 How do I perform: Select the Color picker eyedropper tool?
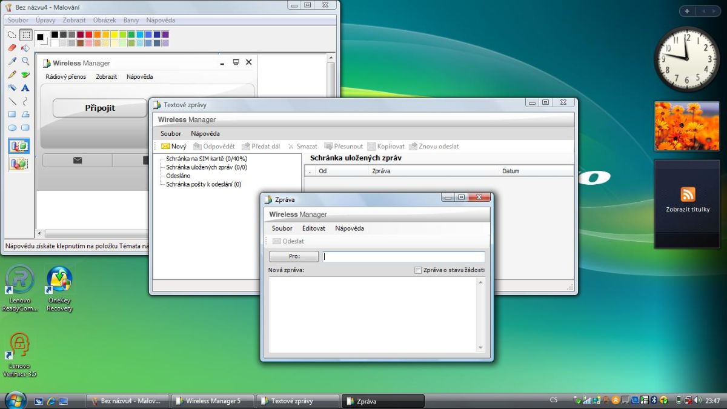point(12,61)
